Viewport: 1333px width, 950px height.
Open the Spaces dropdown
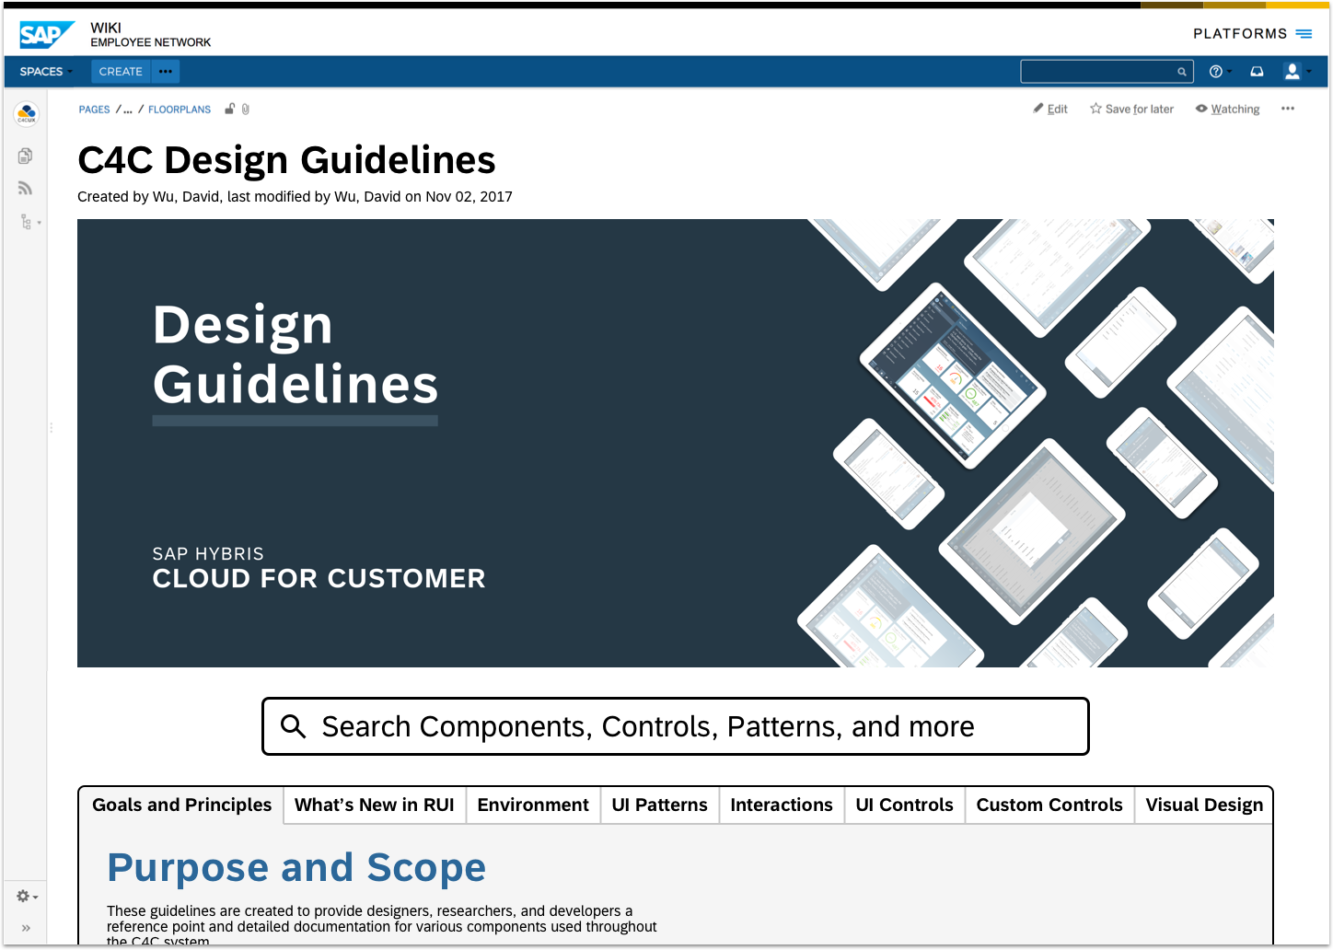coord(46,71)
